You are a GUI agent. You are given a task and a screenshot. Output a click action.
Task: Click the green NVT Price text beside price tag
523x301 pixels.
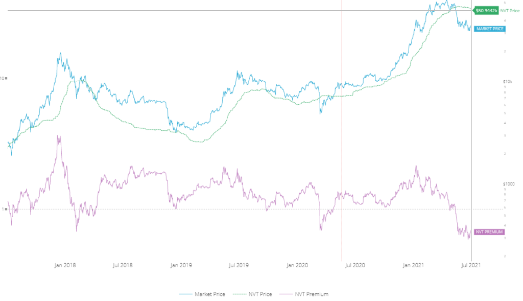(x=511, y=10)
